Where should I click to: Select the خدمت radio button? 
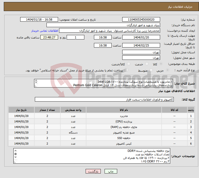(147, 64)
